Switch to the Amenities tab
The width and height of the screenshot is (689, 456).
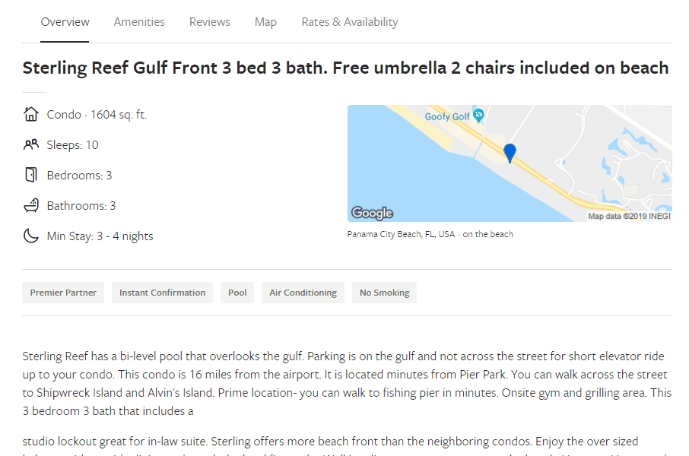coord(139,22)
